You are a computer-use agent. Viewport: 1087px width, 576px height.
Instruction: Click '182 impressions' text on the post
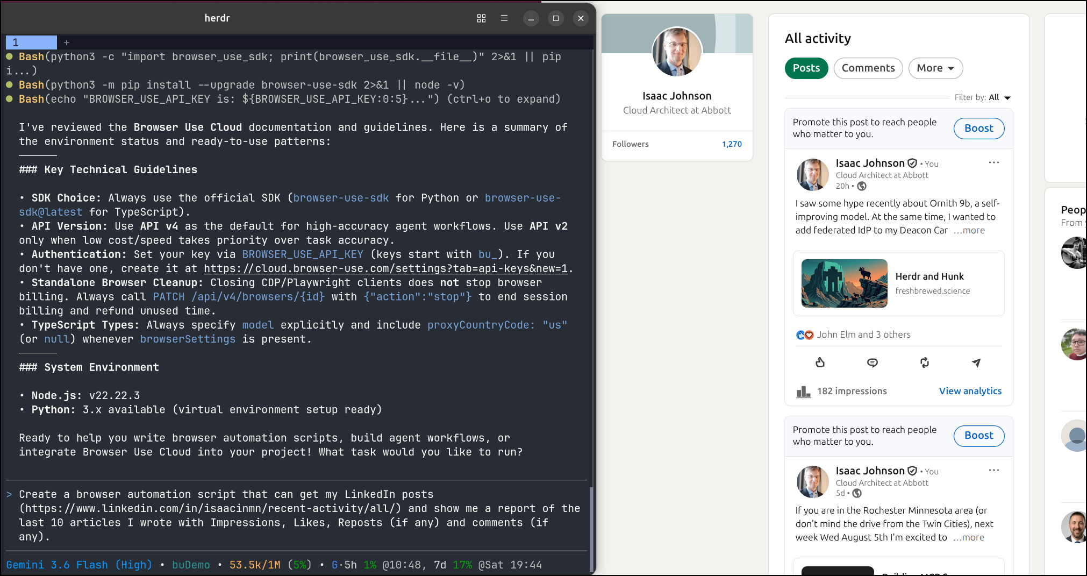tap(852, 391)
